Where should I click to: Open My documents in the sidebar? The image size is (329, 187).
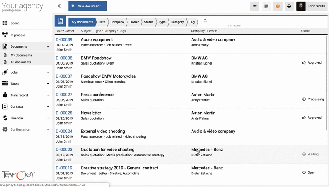pyautogui.click(x=21, y=55)
